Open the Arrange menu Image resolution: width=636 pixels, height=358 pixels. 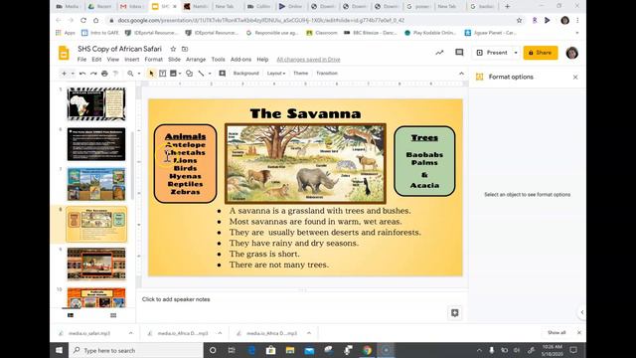[196, 60]
